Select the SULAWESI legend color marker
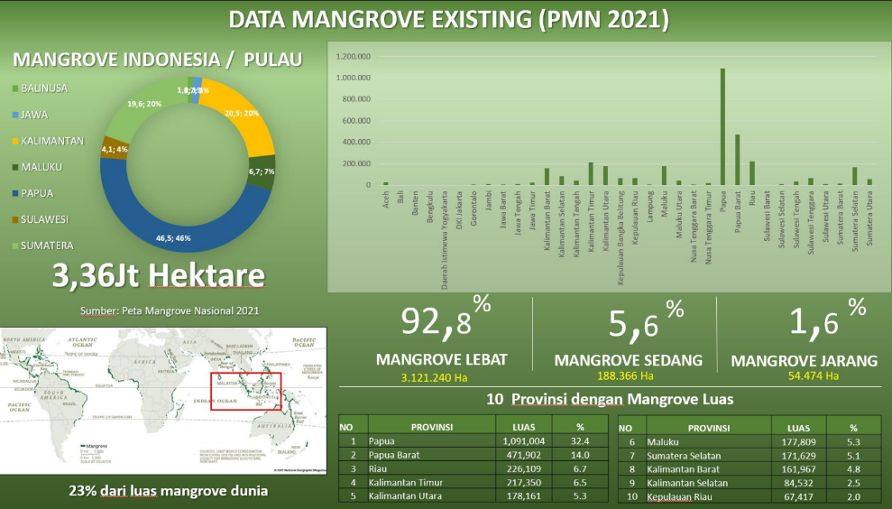The image size is (892, 509). 14,219
